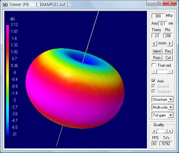Open the Tot-gain dropdown menu
The width and height of the screenshot is (179, 153).
171,115
